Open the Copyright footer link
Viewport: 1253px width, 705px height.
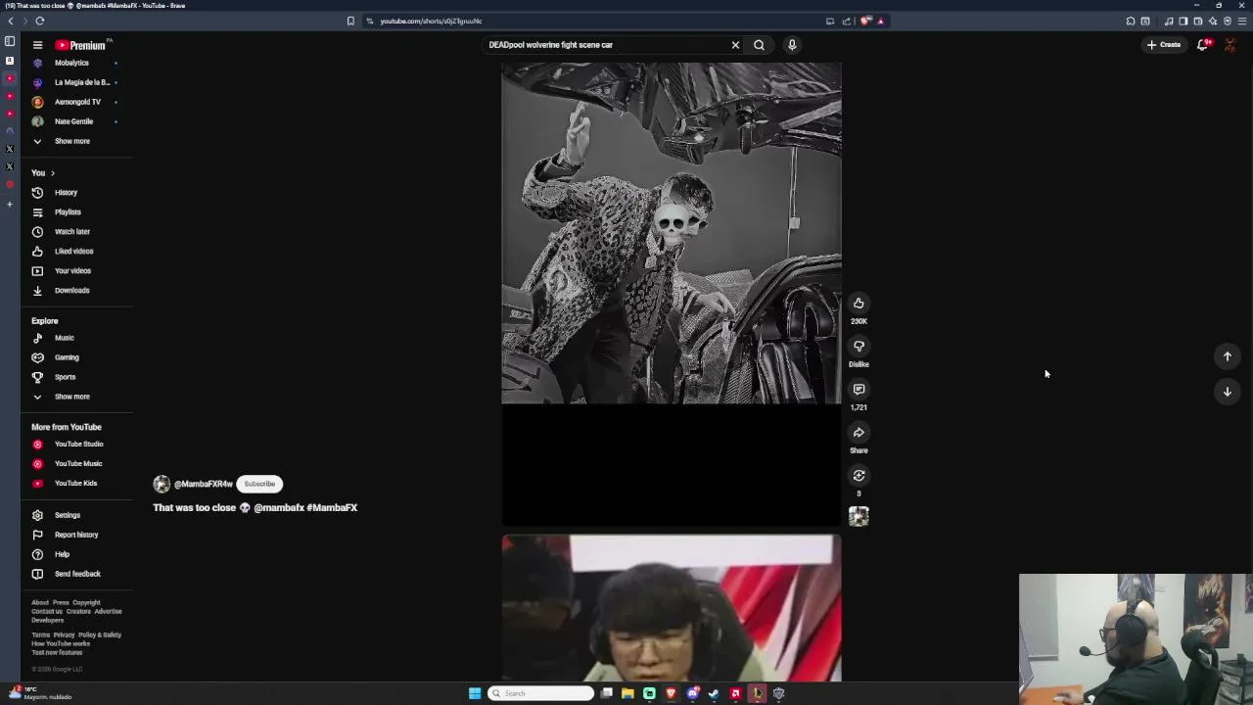[86, 603]
